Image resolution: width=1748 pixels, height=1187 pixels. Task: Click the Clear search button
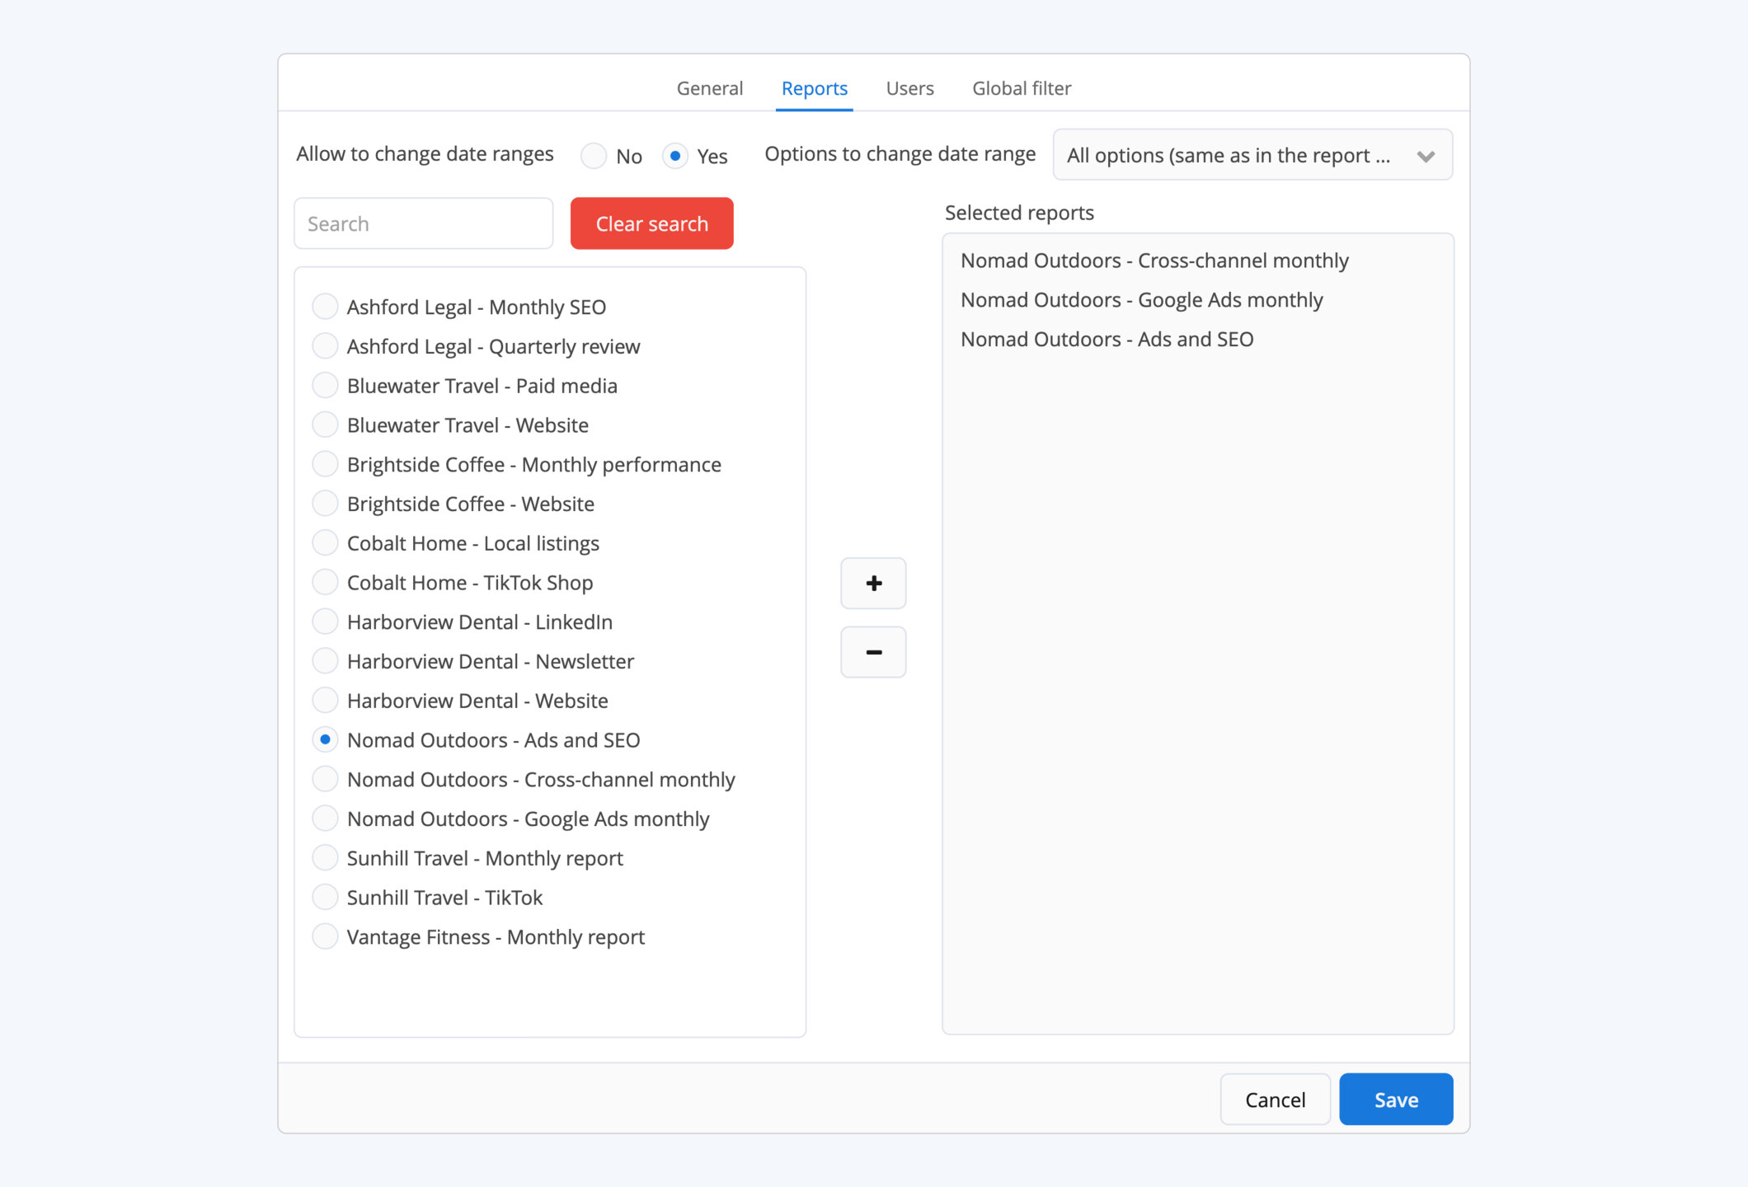coord(651,223)
